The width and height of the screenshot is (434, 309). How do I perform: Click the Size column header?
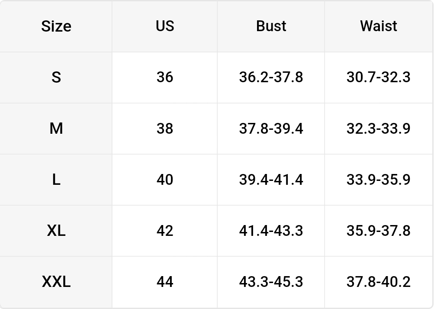(x=56, y=26)
